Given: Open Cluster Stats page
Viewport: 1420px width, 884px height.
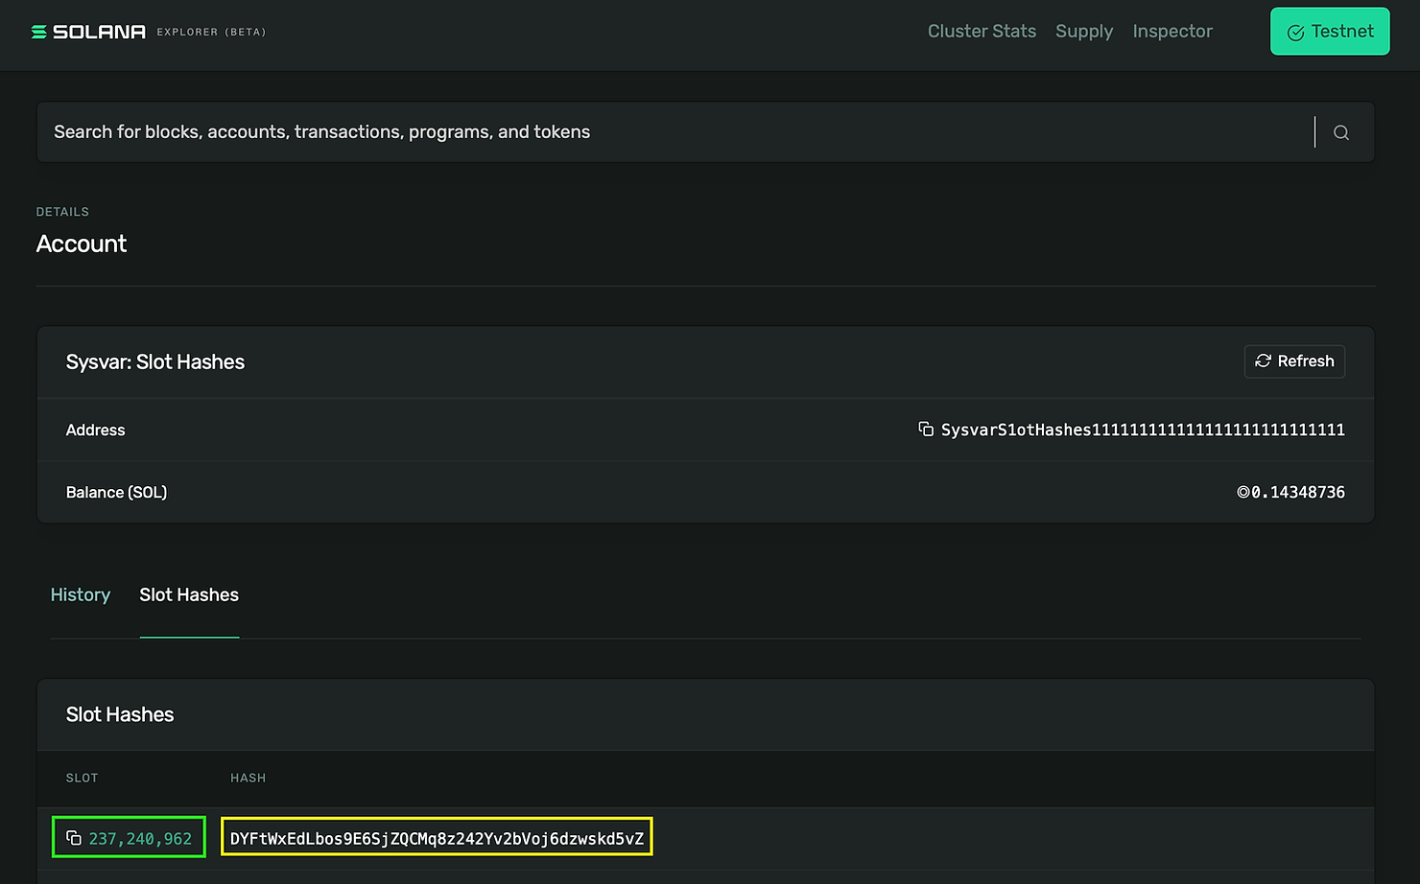Looking at the screenshot, I should click(x=982, y=31).
